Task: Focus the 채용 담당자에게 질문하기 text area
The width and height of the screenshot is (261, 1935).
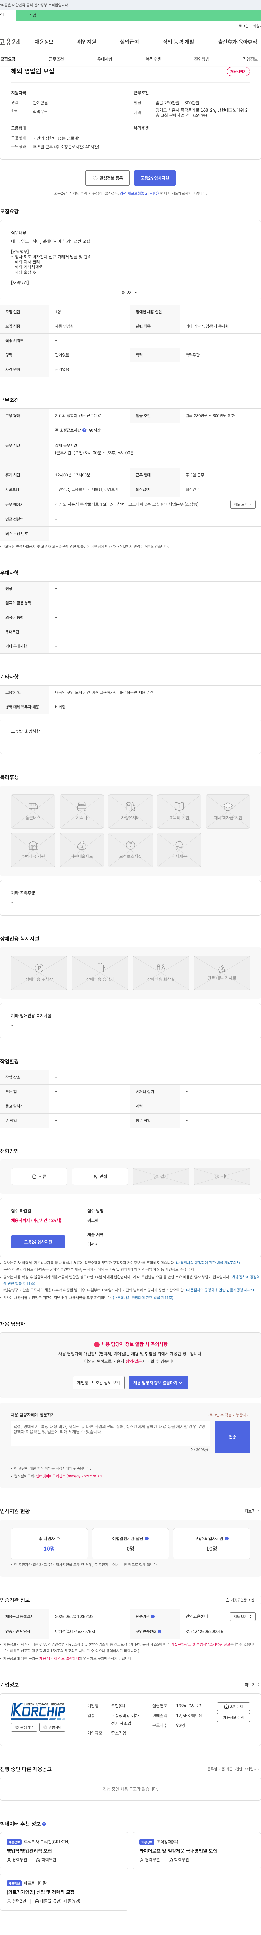Action: (x=111, y=1434)
